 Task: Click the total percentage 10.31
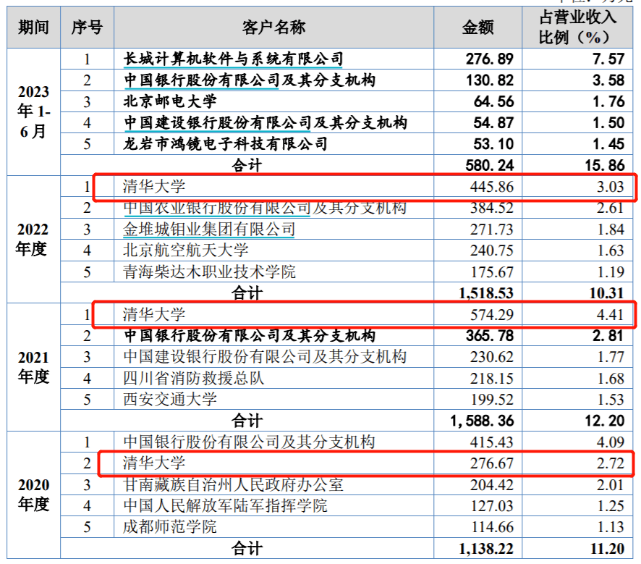tap(606, 293)
